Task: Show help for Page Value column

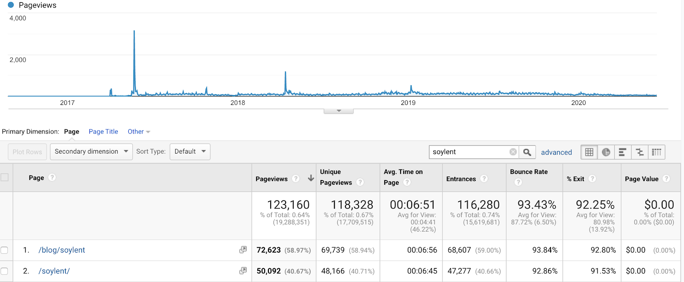Action: tap(666, 179)
